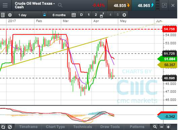Image resolution: width=178 pixels, height=130 pixels.
Task: Open chart settings gear beside 1 day
Action: pyautogui.click(x=10, y=15)
